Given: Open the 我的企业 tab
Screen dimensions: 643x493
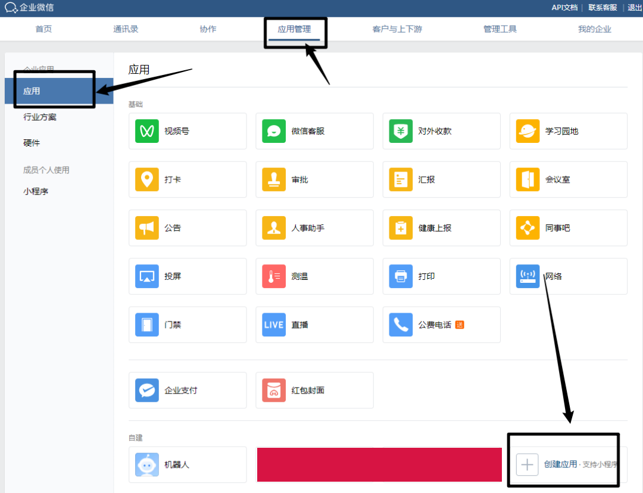Looking at the screenshot, I should click(595, 29).
